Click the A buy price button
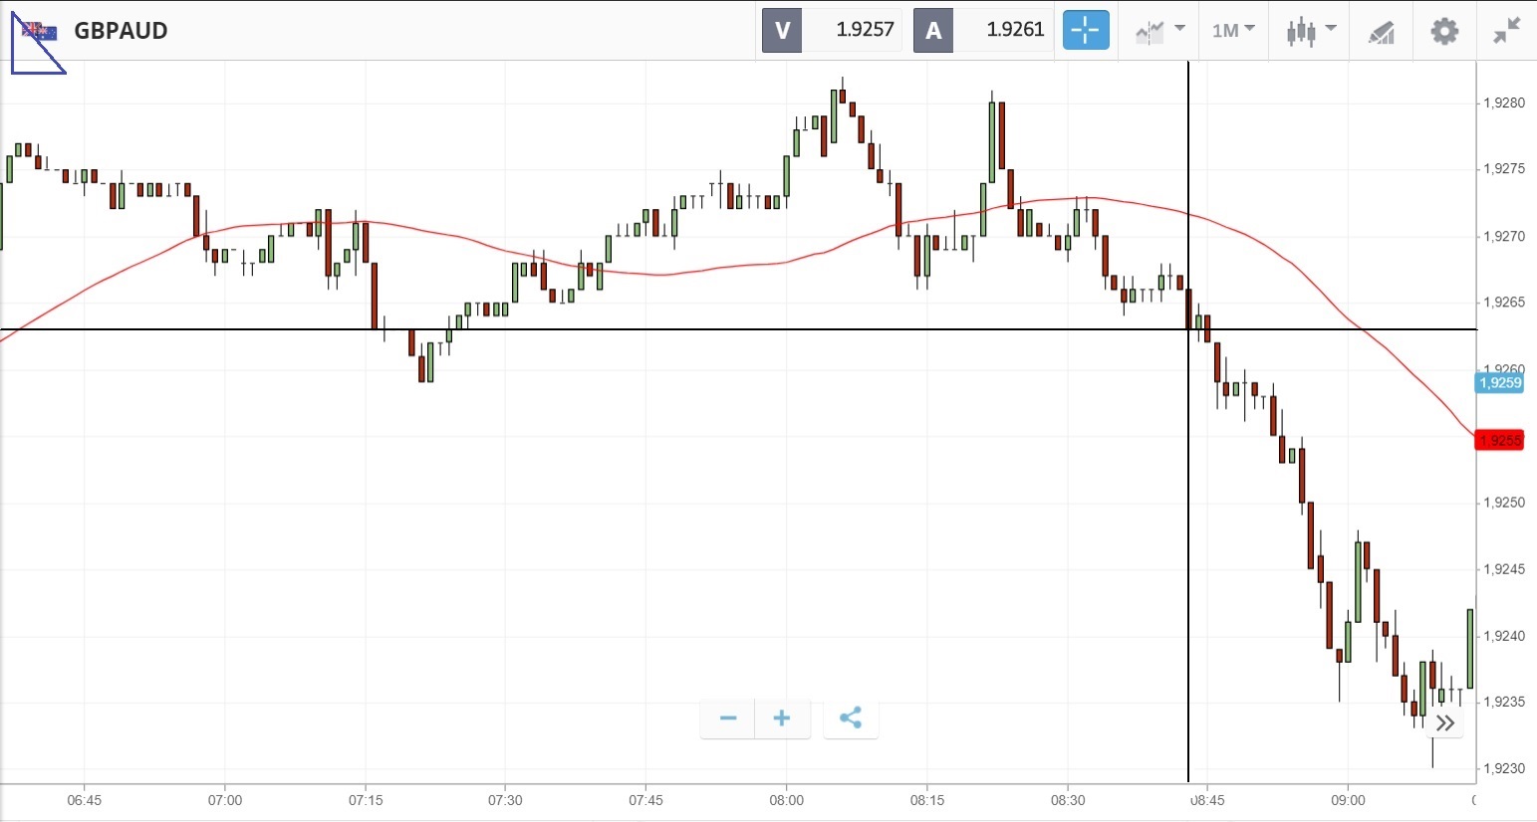The width and height of the screenshot is (1537, 822). [x=933, y=31]
